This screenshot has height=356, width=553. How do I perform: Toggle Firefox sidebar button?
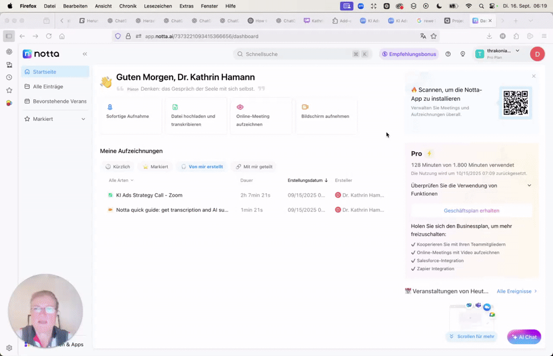(9, 36)
